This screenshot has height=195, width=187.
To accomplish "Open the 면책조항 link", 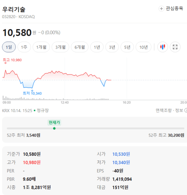I will tap(164, 110).
